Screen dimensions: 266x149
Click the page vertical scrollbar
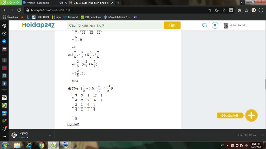coord(265,84)
